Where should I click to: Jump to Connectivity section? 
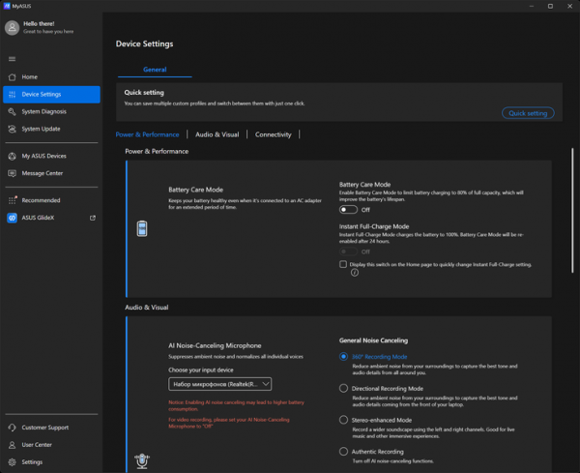(273, 134)
